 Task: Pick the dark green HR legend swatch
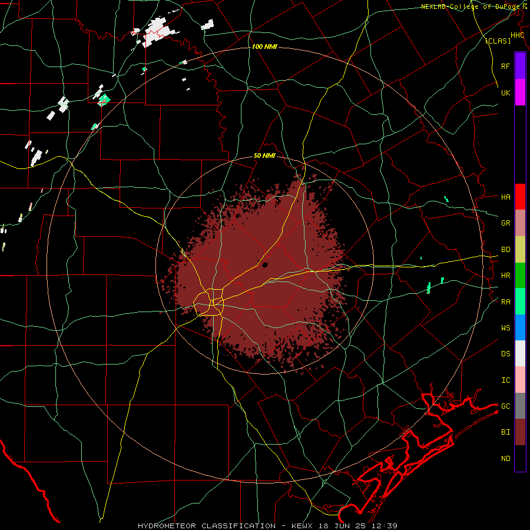tap(520, 276)
